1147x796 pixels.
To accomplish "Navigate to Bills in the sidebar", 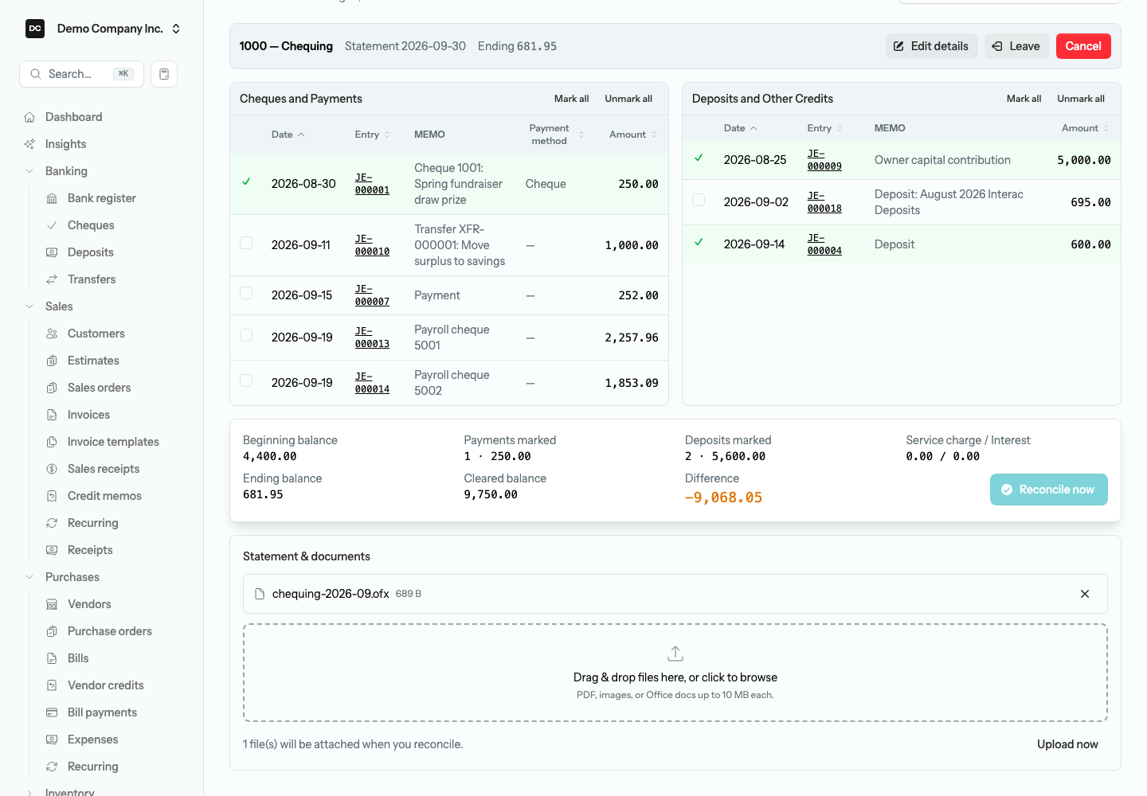I will 78,658.
